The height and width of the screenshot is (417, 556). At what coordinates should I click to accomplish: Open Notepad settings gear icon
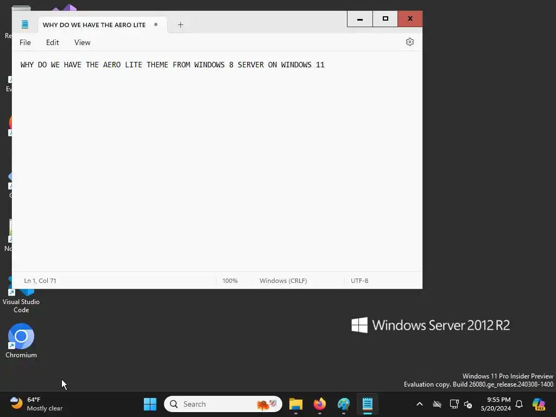click(409, 42)
